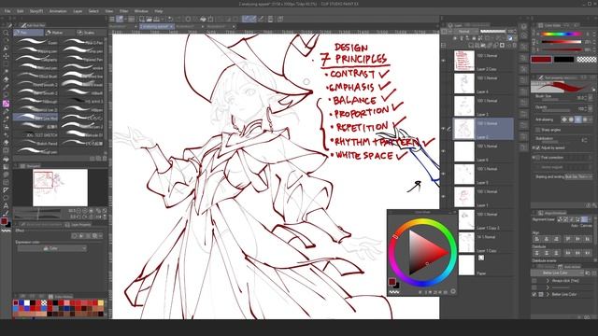The width and height of the screenshot is (598, 336).
Task: Select Layer 3 in layer list
Action: click(484, 106)
